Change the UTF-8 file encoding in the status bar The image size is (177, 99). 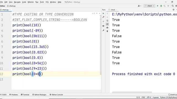click(149, 97)
